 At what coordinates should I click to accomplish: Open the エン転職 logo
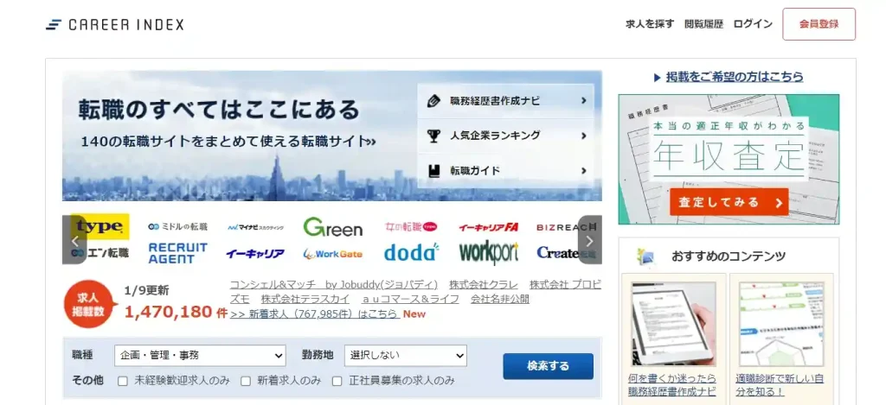[x=100, y=253]
